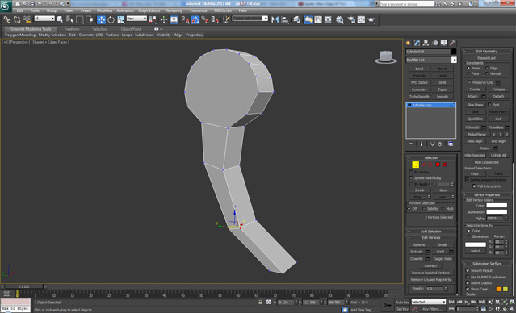The height and width of the screenshot is (313, 516).
Task: Toggle Preserve UVs checkbox
Action: pyautogui.click(x=469, y=82)
